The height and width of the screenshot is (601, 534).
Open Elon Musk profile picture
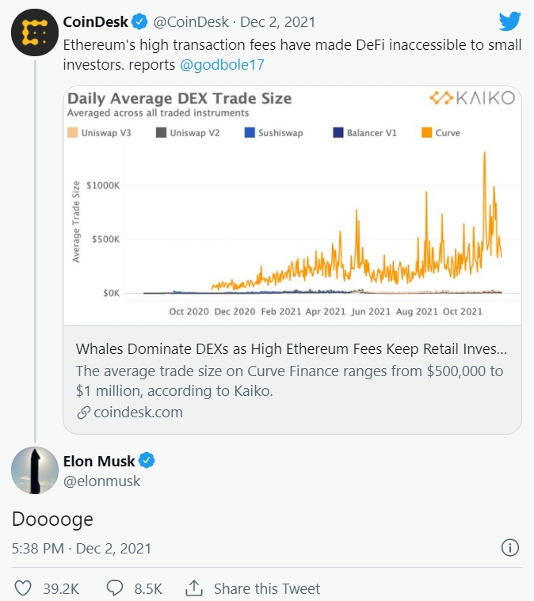pyautogui.click(x=35, y=470)
